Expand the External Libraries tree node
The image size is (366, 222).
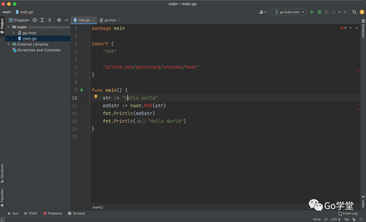tap(8, 44)
